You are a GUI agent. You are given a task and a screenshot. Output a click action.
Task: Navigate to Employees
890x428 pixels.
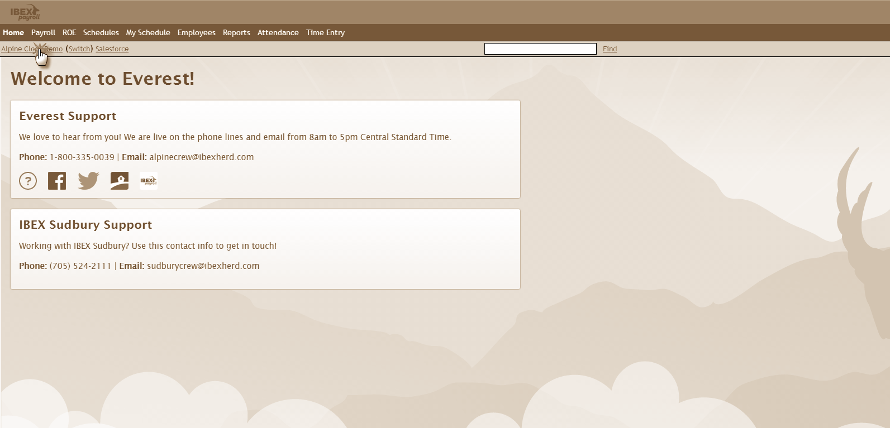[196, 32]
